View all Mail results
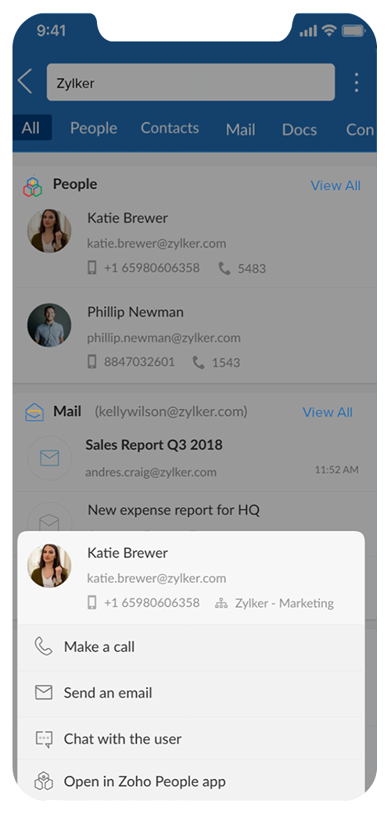Screen dimensions: 391x815 (328, 412)
